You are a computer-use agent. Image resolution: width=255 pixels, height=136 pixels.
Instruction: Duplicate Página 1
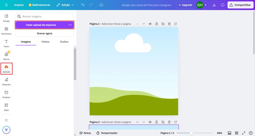point(163,24)
